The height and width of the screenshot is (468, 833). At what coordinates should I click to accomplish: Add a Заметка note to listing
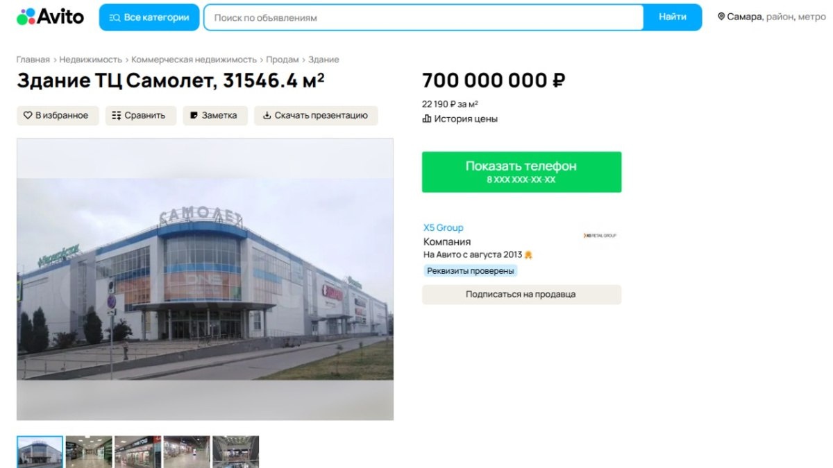point(215,116)
